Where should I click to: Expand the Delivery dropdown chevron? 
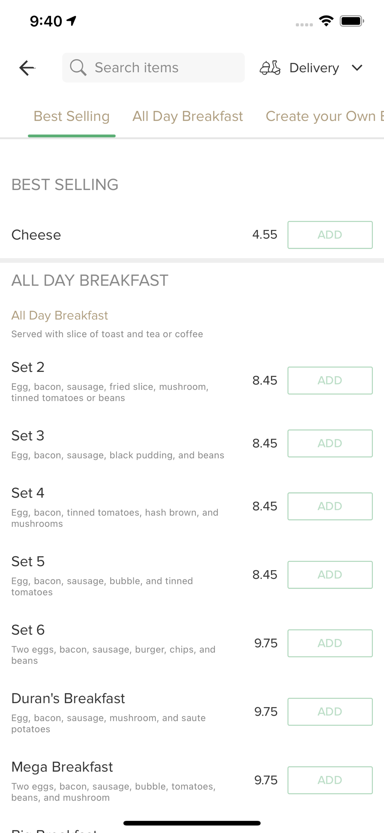357,68
